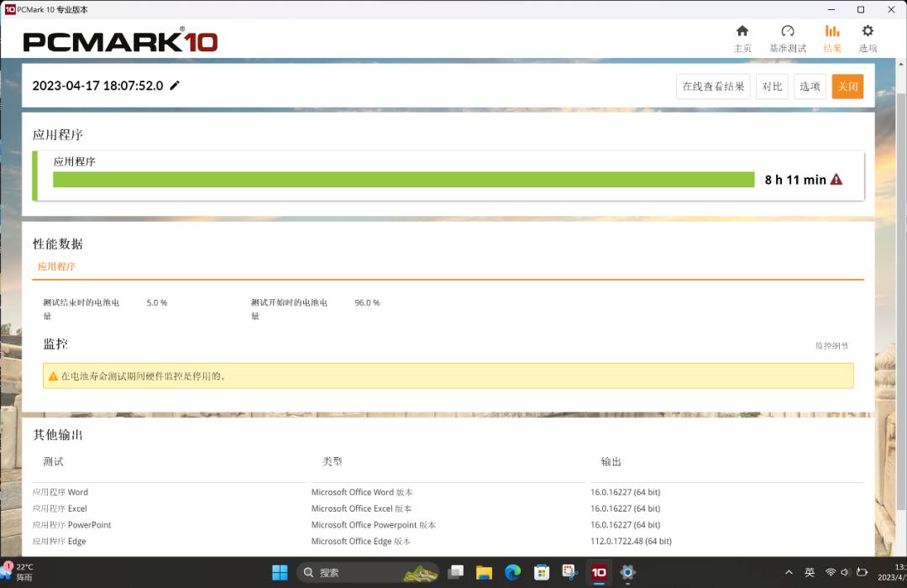
Task: Open the Settings gear on the taskbar
Action: (x=627, y=572)
